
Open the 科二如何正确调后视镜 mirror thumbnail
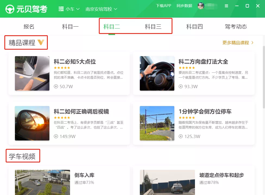(x=32, y=123)
